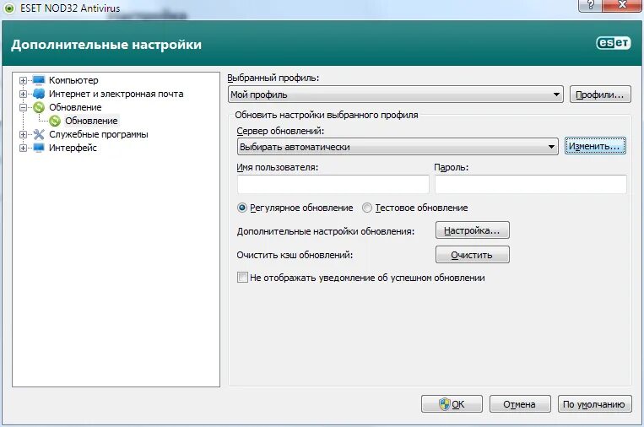This screenshot has height=427, width=644.
Task: Click the child Обновление green refresh icon
Action: [x=55, y=121]
